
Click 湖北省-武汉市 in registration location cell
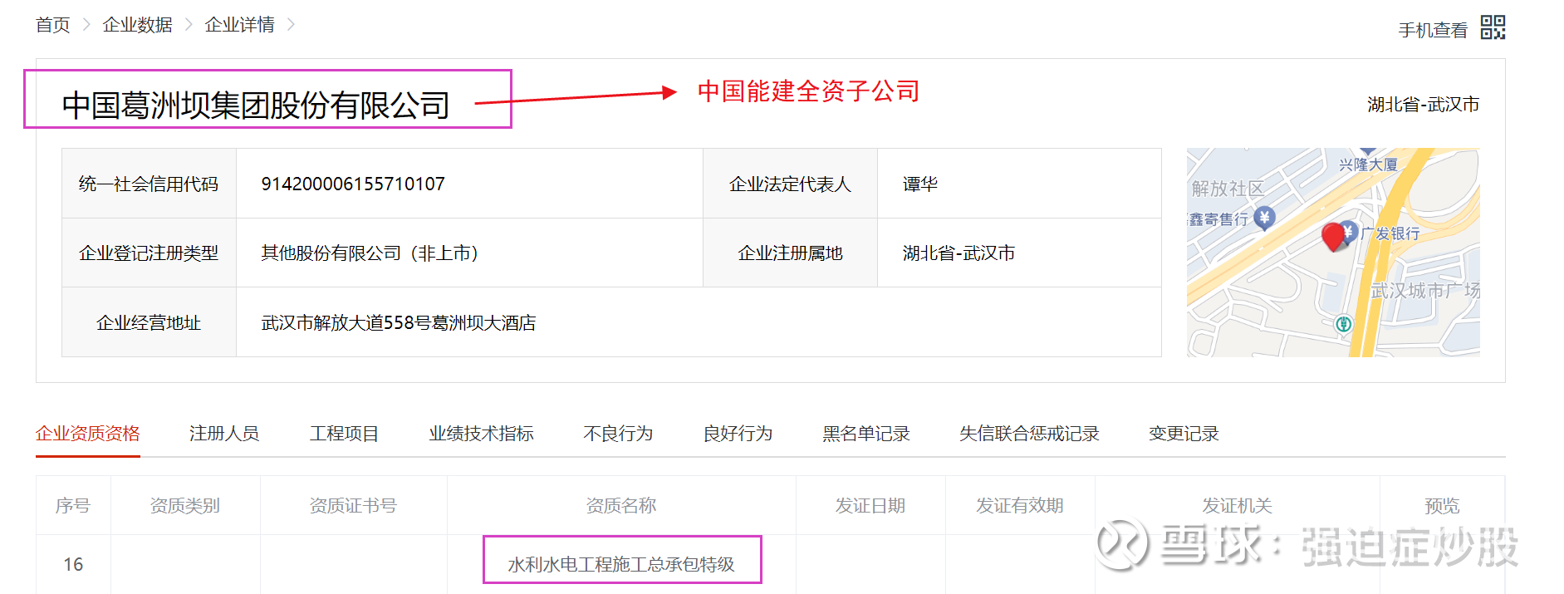tap(959, 253)
